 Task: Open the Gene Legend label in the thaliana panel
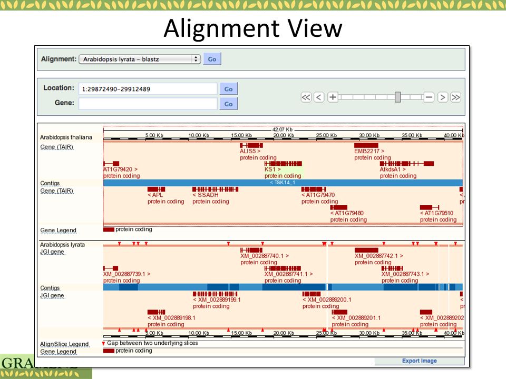tap(59, 230)
